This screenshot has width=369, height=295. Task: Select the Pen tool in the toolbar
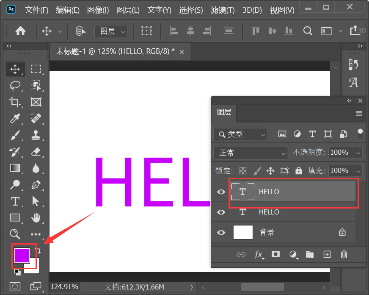tap(36, 185)
